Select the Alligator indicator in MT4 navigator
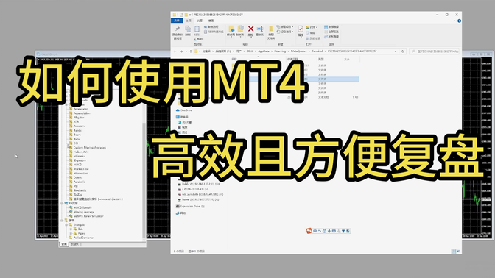495x278 pixels. 77,117
